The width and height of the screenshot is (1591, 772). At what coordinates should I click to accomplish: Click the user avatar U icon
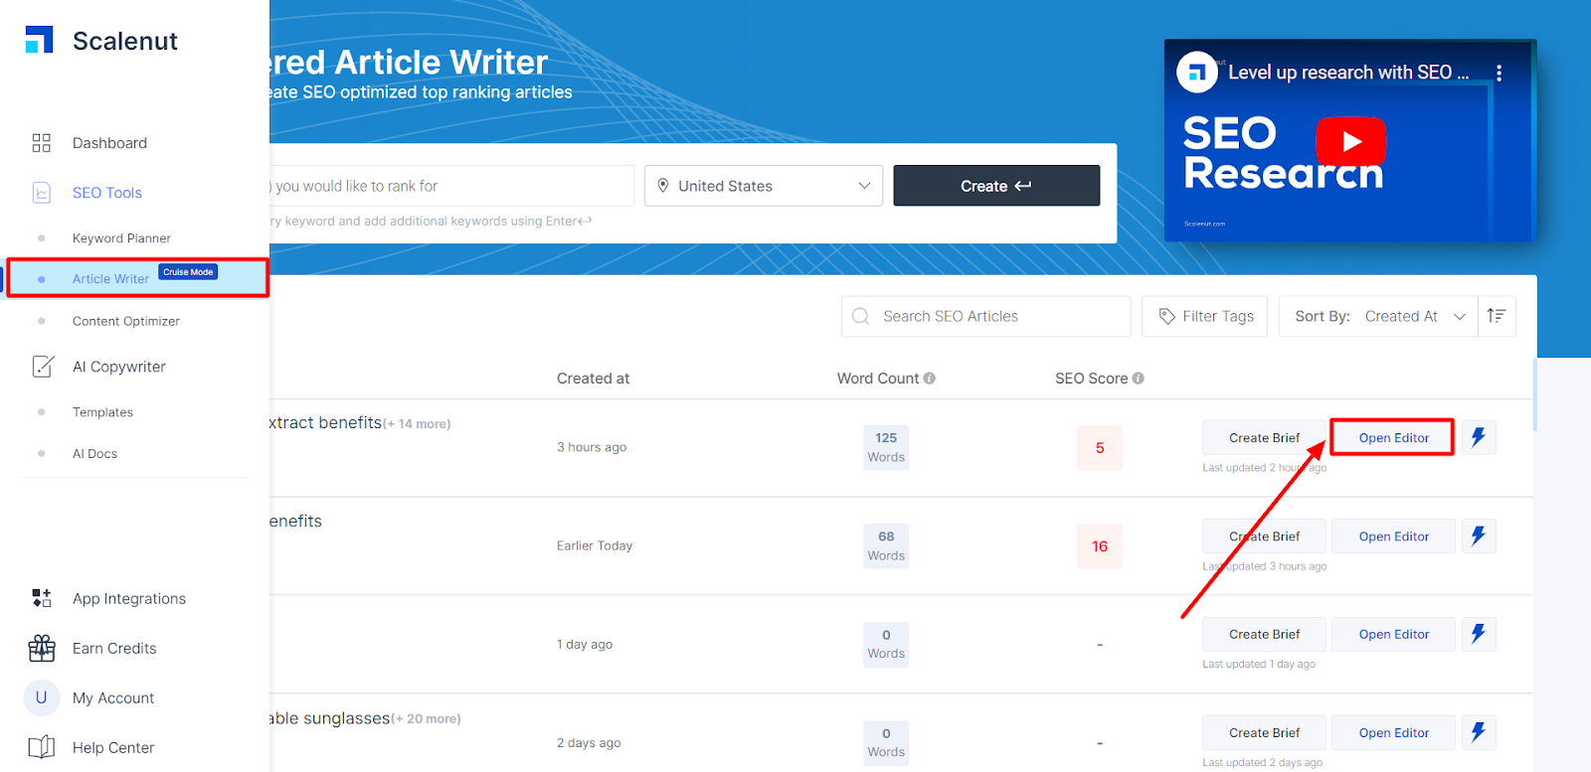coord(41,697)
